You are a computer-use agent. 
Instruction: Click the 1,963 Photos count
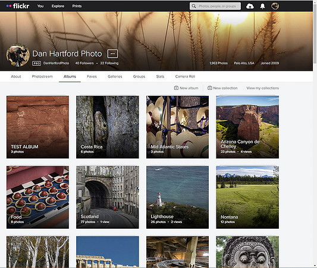[x=218, y=63]
